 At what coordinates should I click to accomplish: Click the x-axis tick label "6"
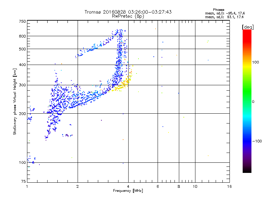[158, 186]
